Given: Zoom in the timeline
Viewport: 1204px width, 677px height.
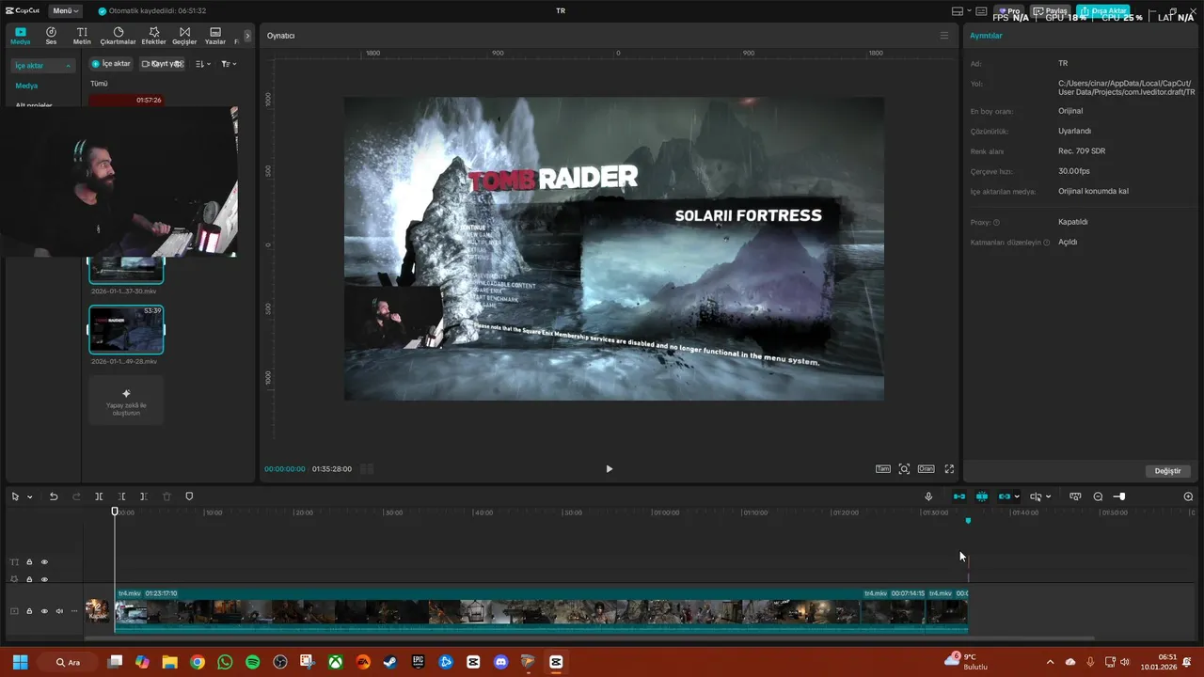Looking at the screenshot, I should coord(1188,496).
